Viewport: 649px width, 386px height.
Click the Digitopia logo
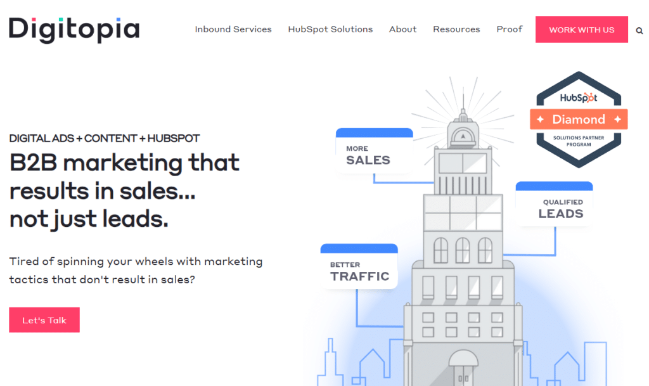tap(74, 29)
